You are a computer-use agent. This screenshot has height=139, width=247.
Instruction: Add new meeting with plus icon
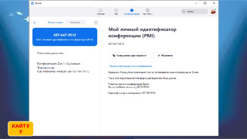pos(96,22)
